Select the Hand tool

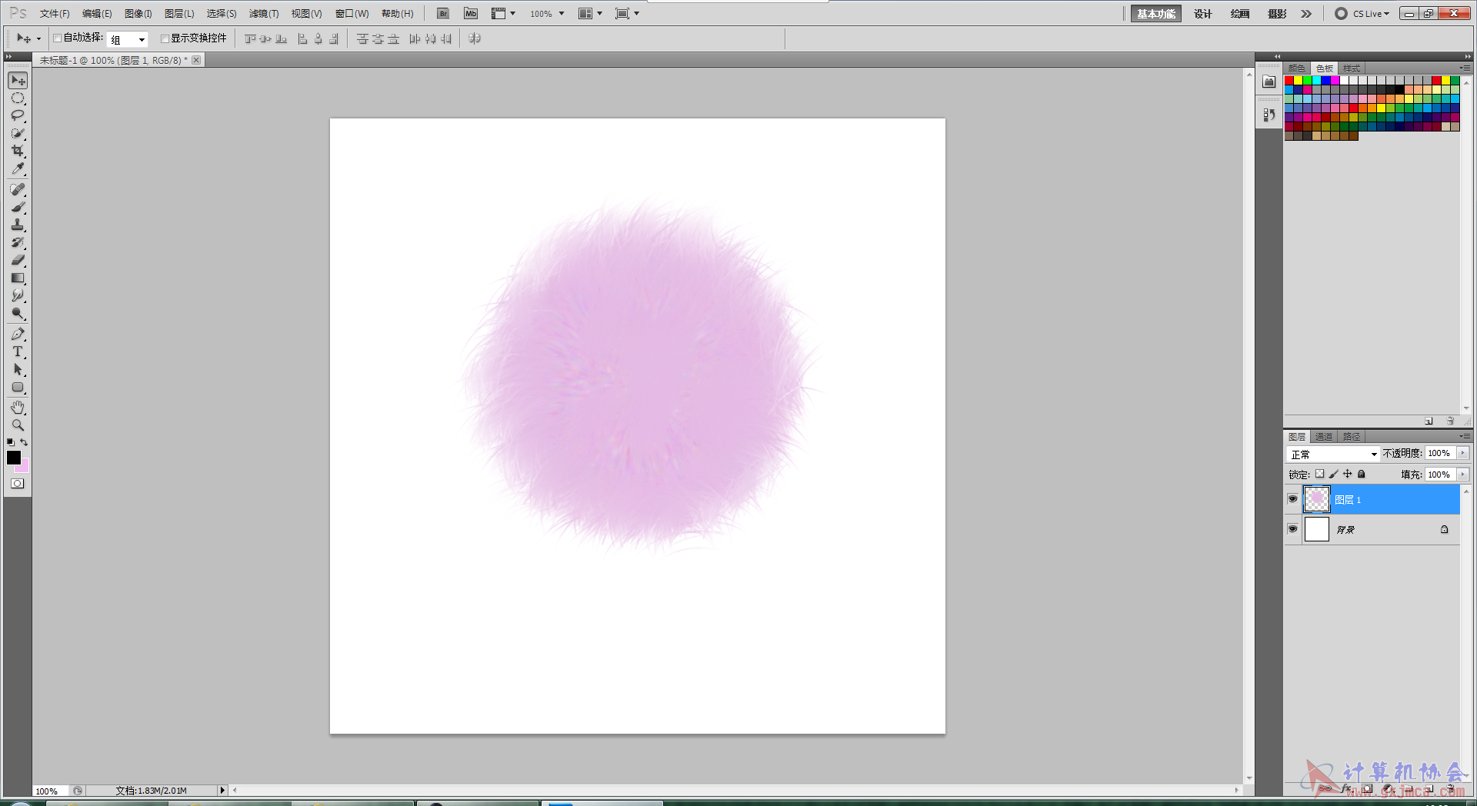click(x=18, y=408)
